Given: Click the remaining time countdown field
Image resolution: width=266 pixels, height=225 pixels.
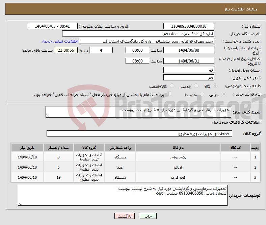Looking at the screenshot, I should (66, 50).
